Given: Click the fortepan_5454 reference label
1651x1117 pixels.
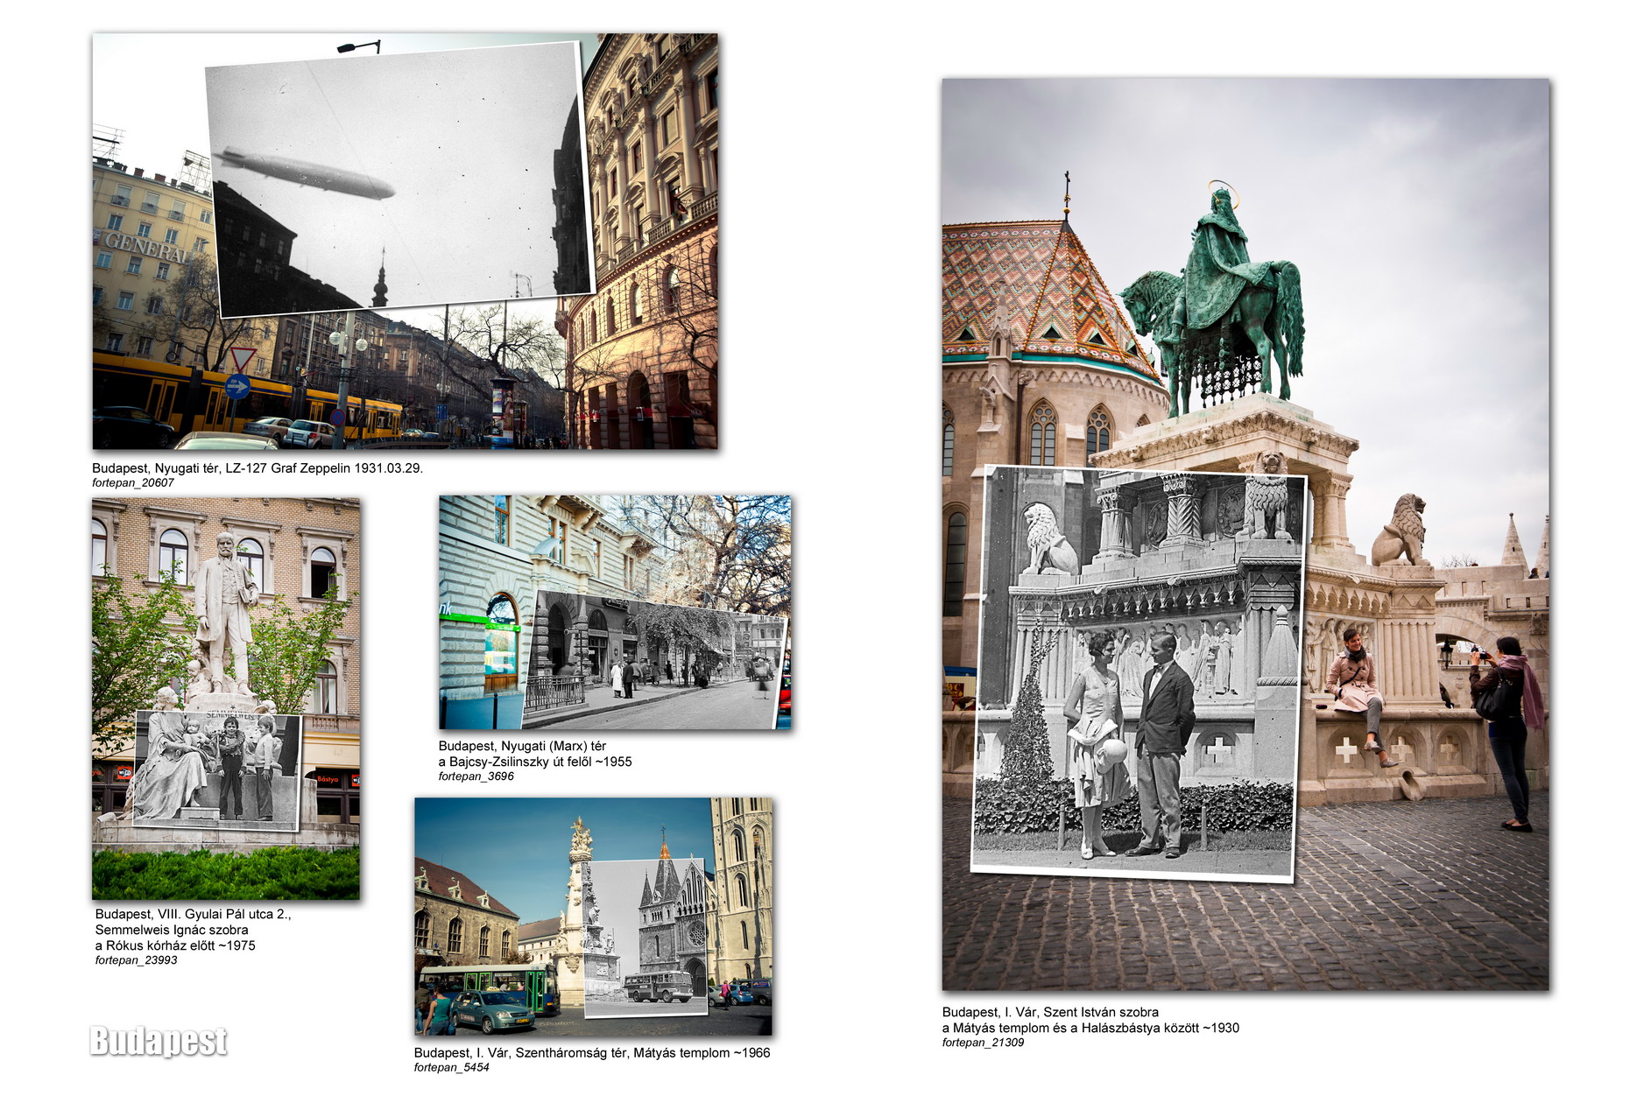Looking at the screenshot, I should coord(451,1067).
